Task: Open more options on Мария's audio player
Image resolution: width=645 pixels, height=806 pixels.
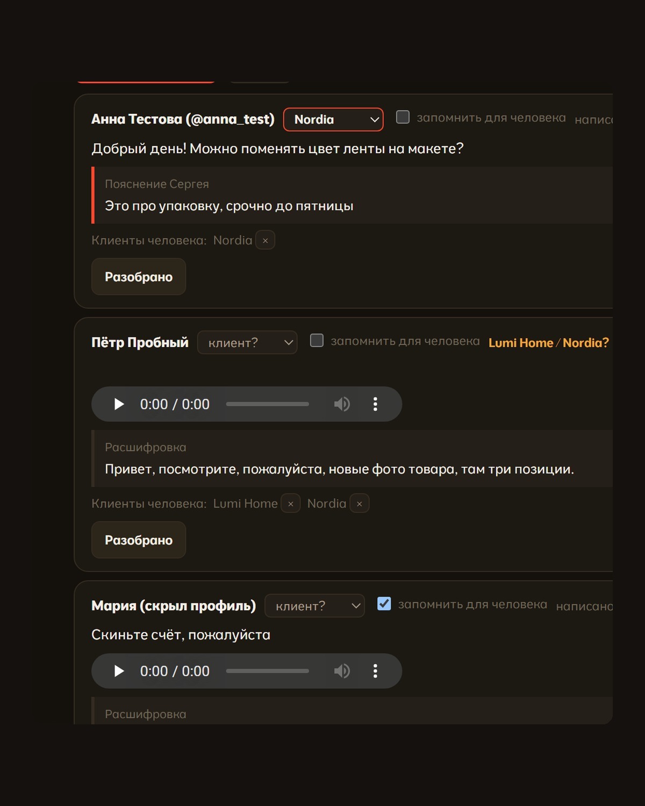Action: point(375,671)
